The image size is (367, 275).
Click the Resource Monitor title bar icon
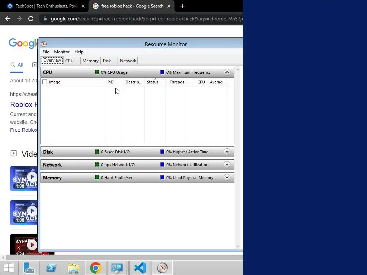pyautogui.click(x=44, y=44)
